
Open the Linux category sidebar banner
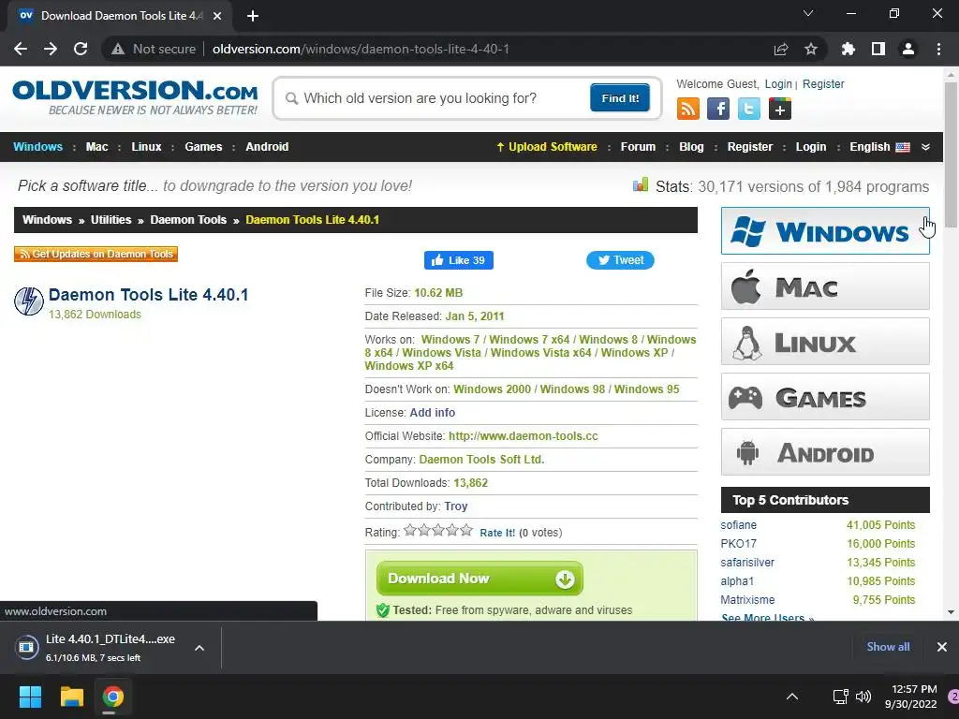pyautogui.click(x=825, y=341)
